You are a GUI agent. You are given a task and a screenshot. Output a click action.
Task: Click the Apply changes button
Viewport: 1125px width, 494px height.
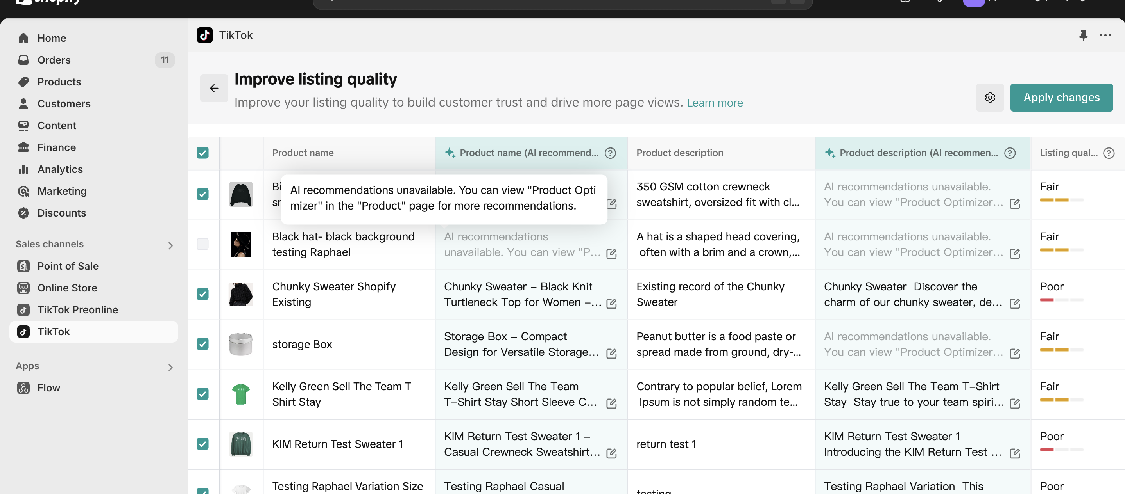[x=1061, y=97]
